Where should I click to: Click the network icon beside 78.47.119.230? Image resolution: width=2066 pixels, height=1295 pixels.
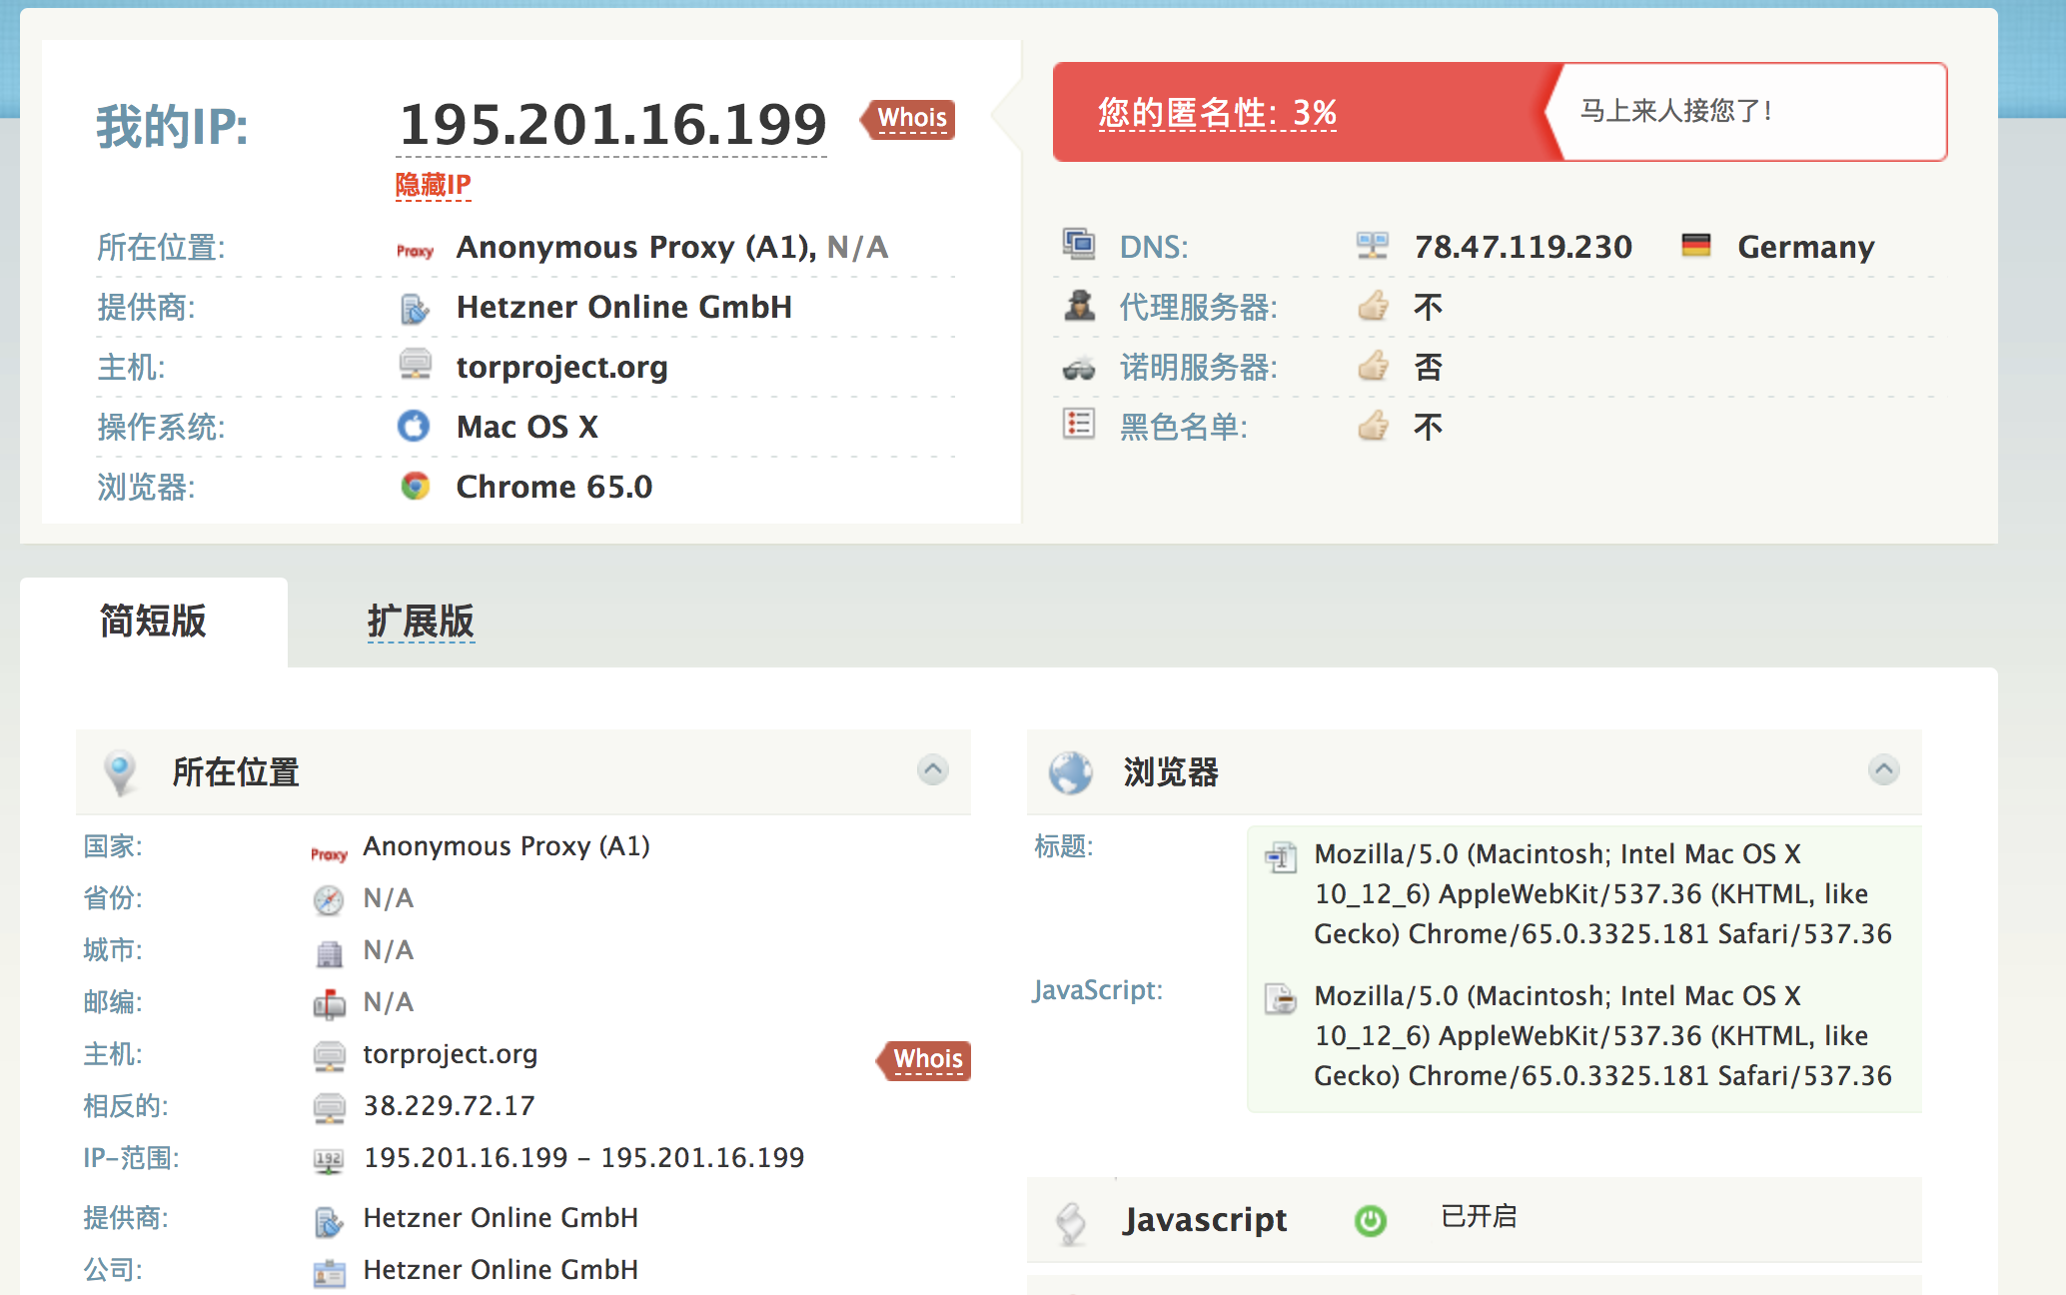click(x=1373, y=246)
